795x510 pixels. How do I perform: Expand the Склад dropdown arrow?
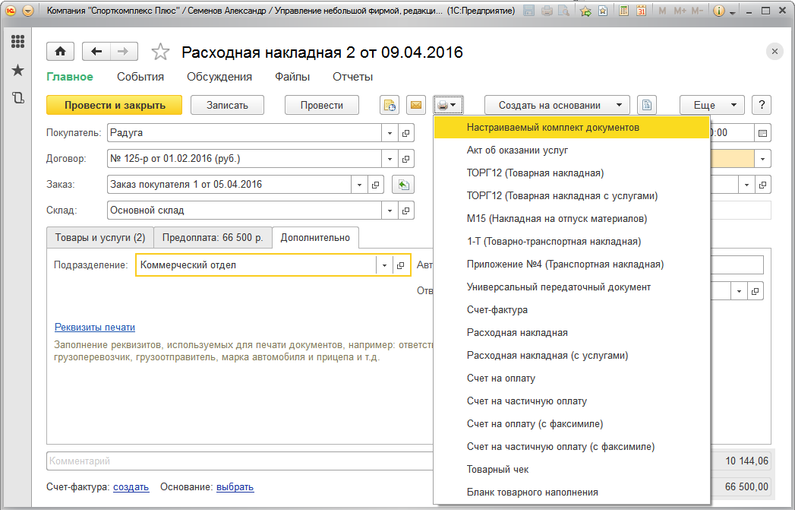(390, 211)
